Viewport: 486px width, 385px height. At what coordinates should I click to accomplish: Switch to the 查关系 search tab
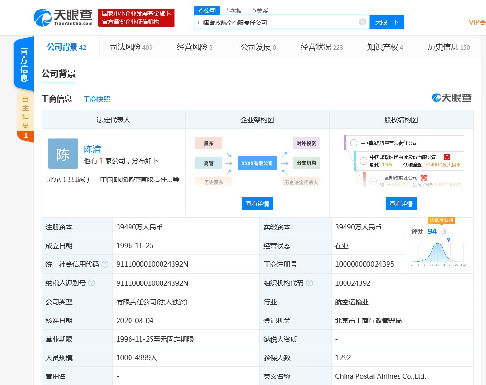tap(259, 11)
